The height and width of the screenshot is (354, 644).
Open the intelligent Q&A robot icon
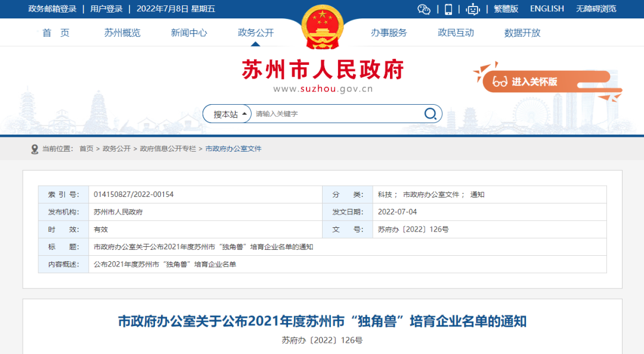pos(473,9)
